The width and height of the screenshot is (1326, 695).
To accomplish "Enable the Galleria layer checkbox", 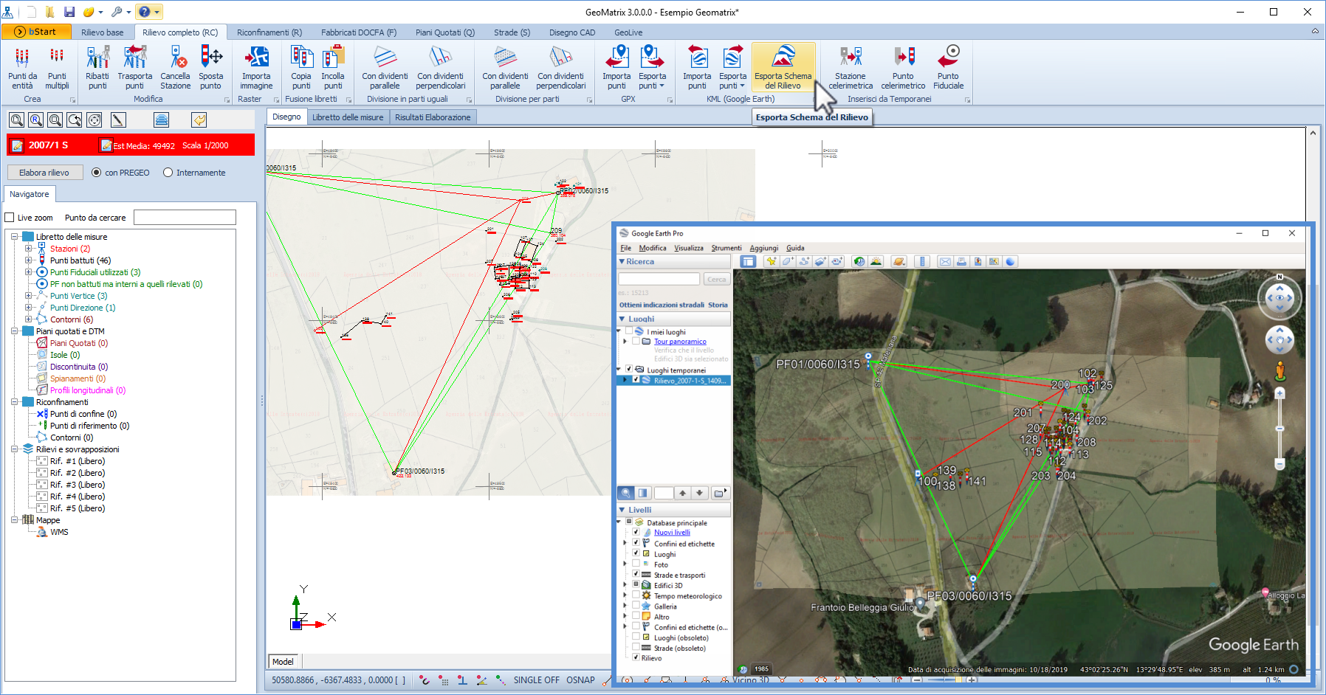I will [636, 605].
